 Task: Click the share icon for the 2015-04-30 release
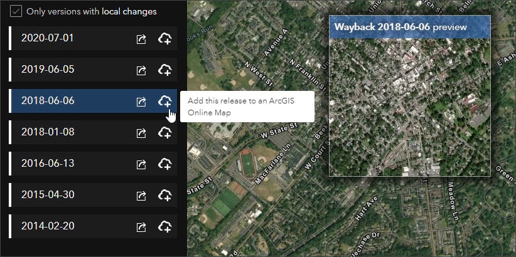pyautogui.click(x=141, y=196)
